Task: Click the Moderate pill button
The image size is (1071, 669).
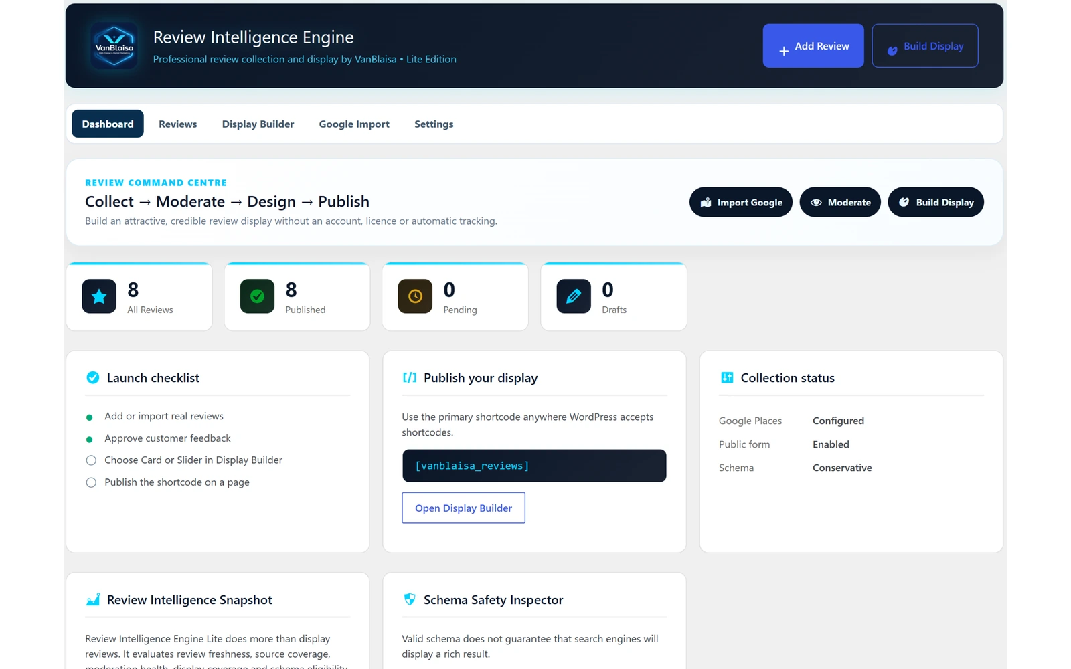Action: (840, 202)
